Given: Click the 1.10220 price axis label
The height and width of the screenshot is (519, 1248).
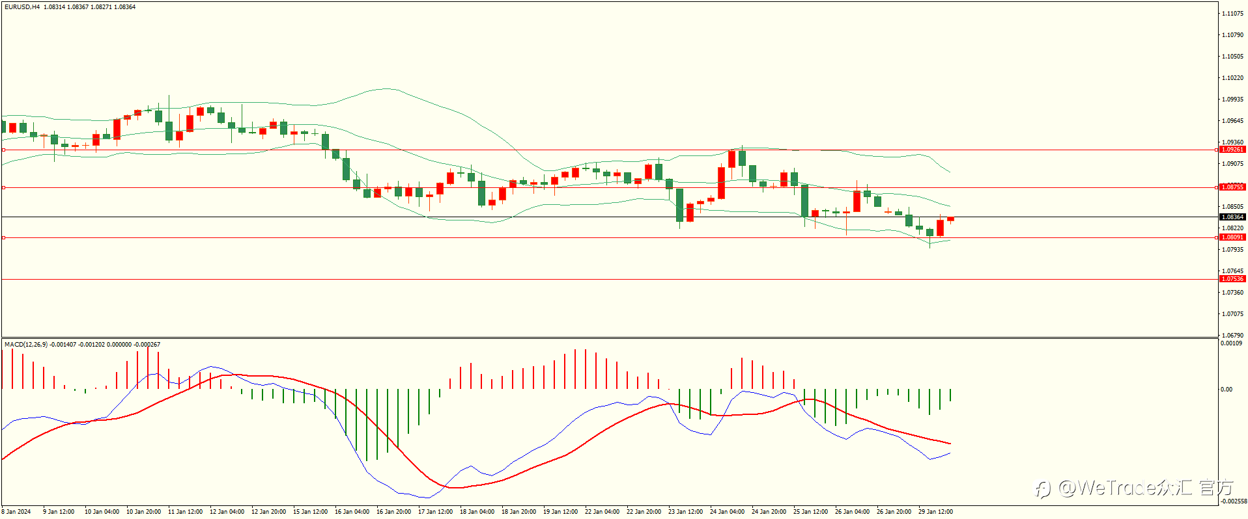Looking at the screenshot, I should tap(1232, 78).
